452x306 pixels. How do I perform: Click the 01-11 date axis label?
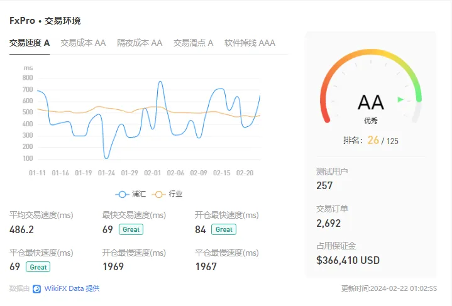tap(37, 173)
